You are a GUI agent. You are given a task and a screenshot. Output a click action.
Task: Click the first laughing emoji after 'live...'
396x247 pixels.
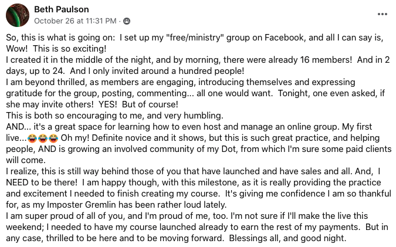[x=32, y=138]
